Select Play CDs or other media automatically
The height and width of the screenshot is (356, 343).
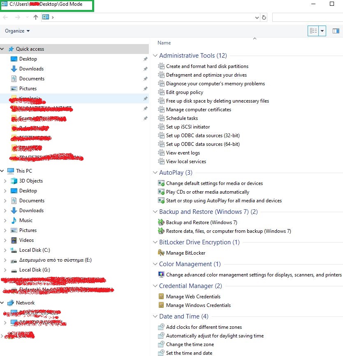tap(208, 192)
